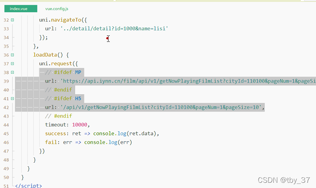Click the 'loadData' function name
Image resolution: width=316 pixels, height=188 pixels.
tap(45, 55)
